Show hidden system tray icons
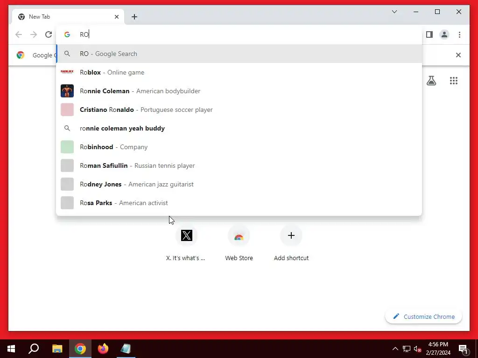Screen dimensions: 478x358 [395, 349]
